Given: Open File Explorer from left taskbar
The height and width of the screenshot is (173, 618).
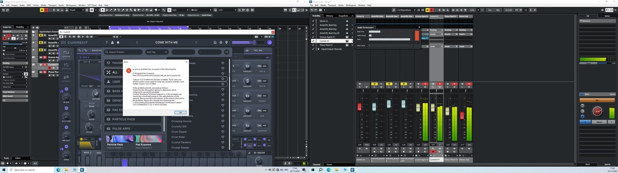Looking at the screenshot, I should 66,170.
